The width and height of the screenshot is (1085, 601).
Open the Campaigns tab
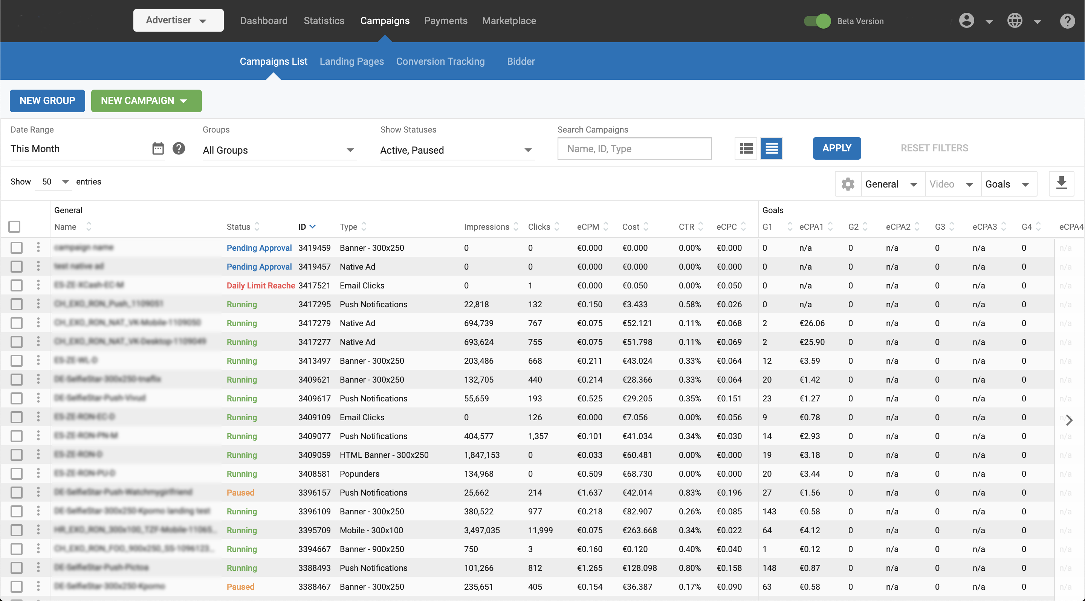(x=384, y=20)
